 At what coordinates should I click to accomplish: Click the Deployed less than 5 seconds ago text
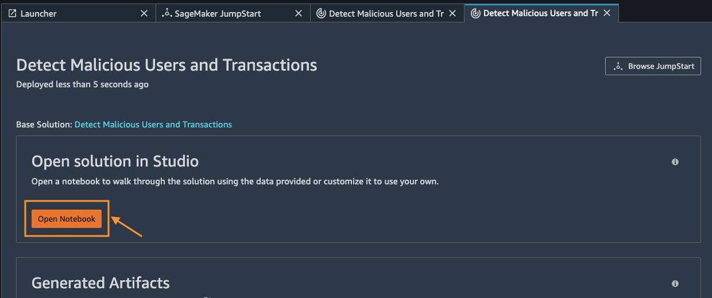click(x=83, y=84)
